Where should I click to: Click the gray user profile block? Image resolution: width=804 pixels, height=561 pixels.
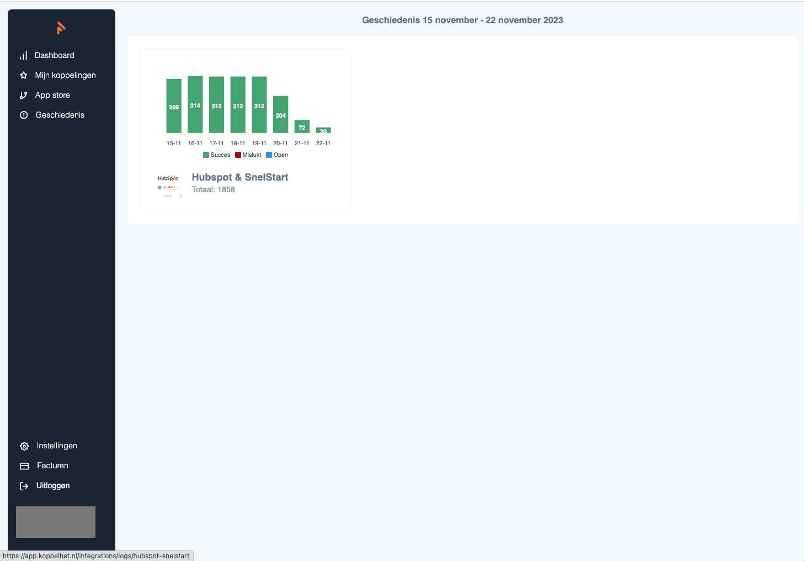point(56,522)
